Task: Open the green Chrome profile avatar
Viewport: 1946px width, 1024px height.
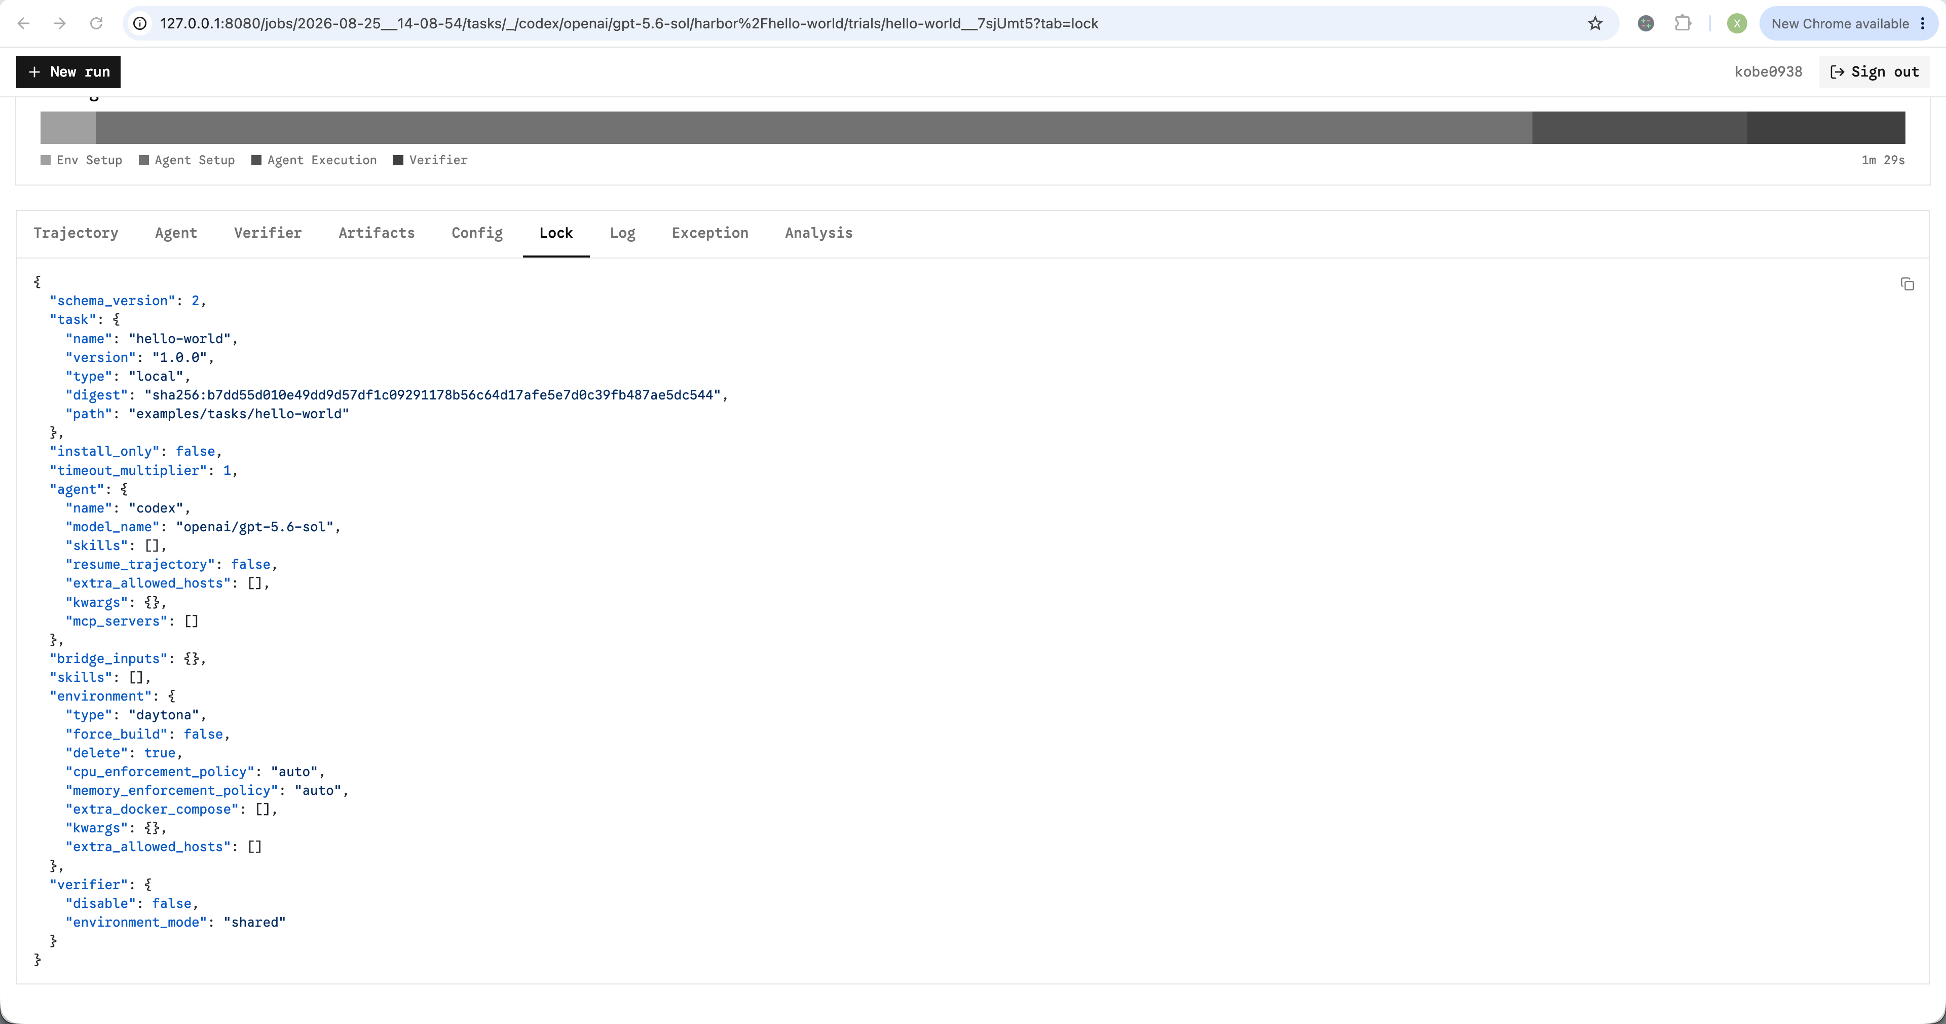Action: 1737,23
